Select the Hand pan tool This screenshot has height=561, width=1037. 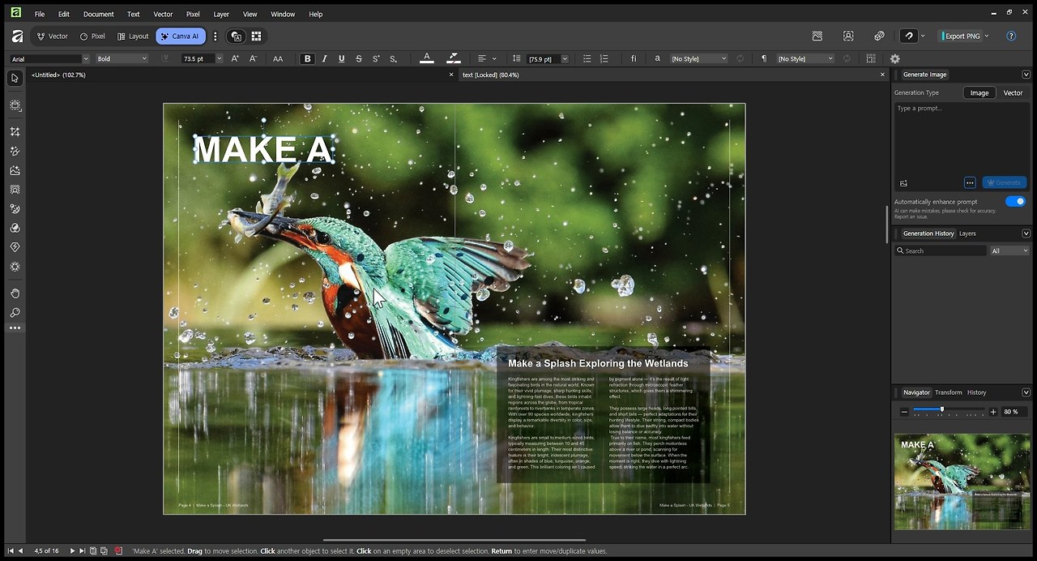[15, 293]
